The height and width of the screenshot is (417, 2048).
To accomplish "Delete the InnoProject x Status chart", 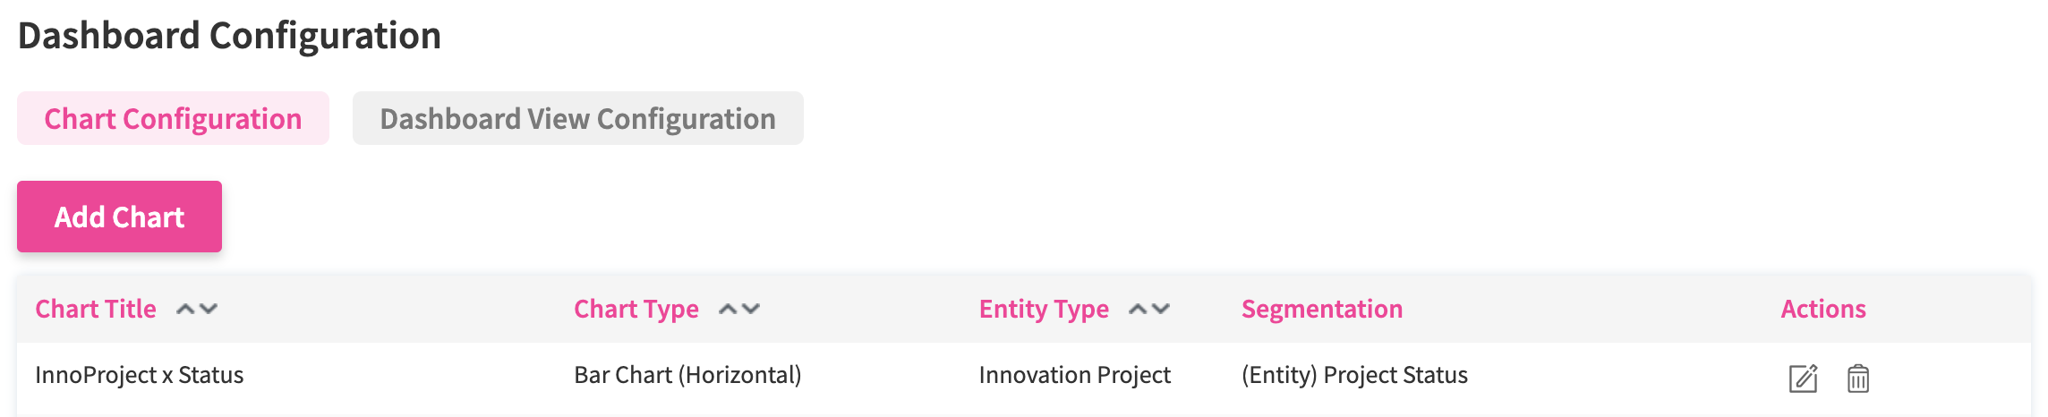I will tap(1857, 378).
